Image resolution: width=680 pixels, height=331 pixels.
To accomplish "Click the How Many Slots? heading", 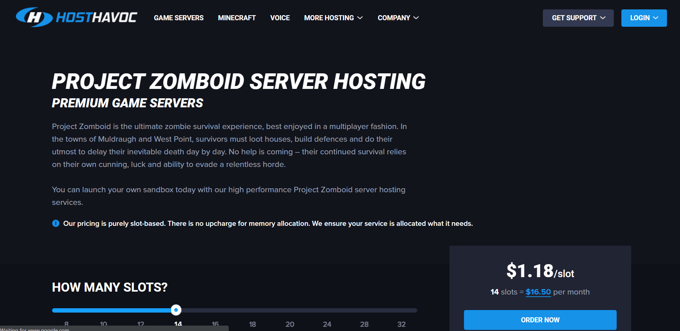I will point(110,287).
